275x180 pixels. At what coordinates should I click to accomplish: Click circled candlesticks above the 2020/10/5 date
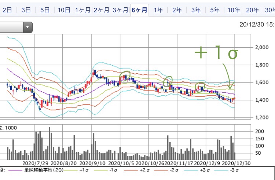coord(125,76)
